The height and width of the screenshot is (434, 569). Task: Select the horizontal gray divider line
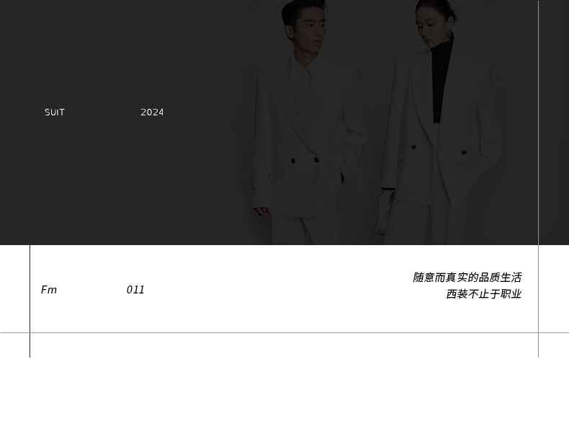pyautogui.click(x=284, y=332)
